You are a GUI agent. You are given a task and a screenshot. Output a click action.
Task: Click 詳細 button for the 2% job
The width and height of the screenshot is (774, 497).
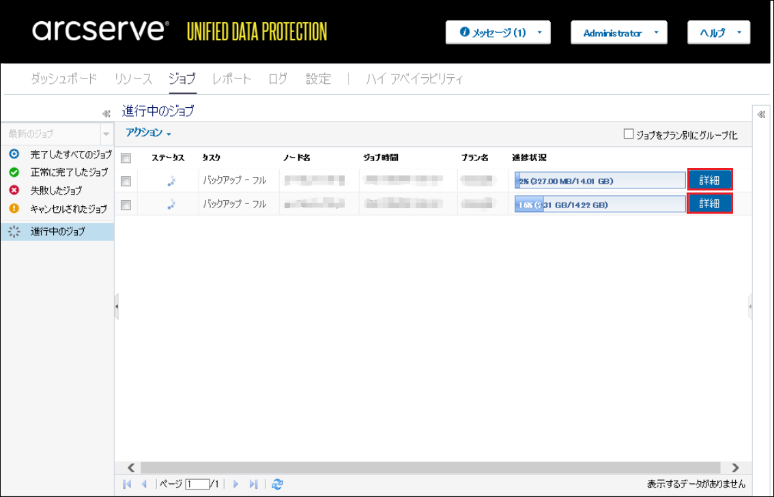[710, 180]
